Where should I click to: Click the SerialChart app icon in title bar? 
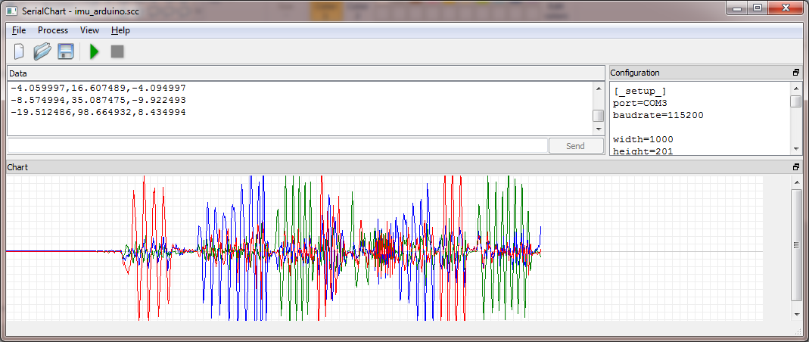tap(11, 11)
